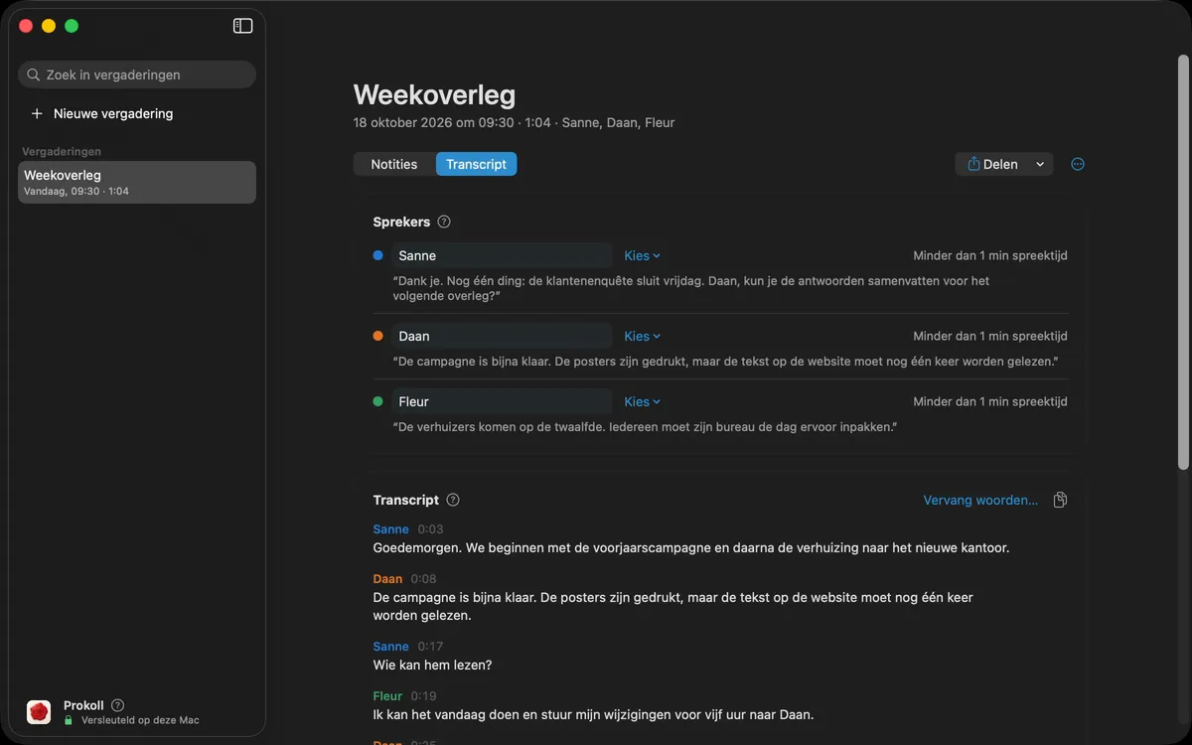Click the green lock encryption icon
This screenshot has height=745, width=1192.
[69, 720]
